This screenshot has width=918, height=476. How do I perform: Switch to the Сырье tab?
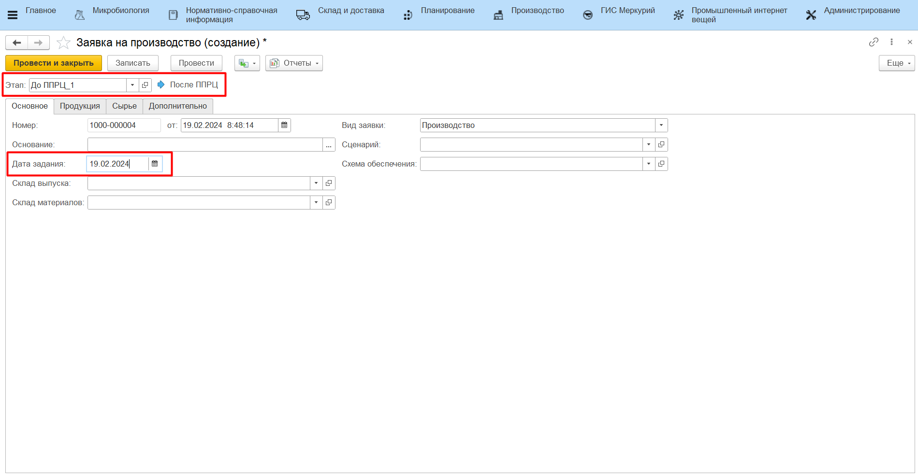coord(124,106)
